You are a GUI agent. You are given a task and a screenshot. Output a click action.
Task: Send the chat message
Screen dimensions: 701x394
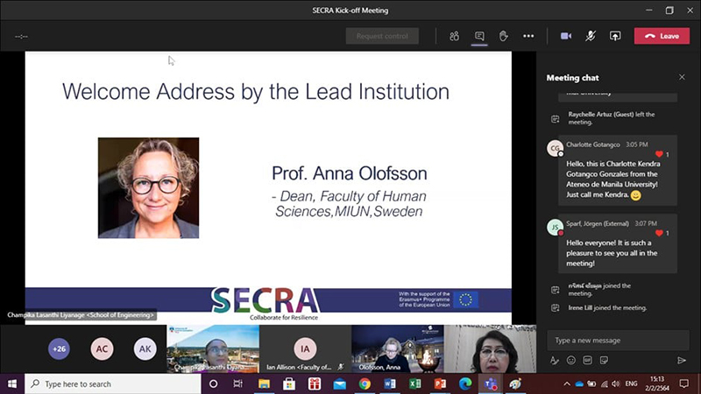point(682,360)
